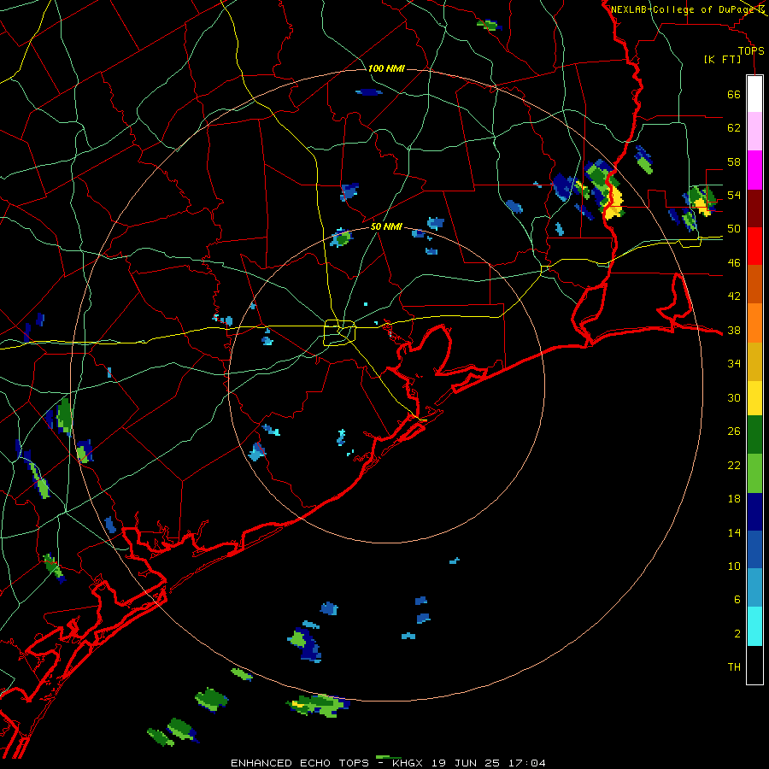
Task: Click the '[K FT]' units label
Action: point(722,59)
